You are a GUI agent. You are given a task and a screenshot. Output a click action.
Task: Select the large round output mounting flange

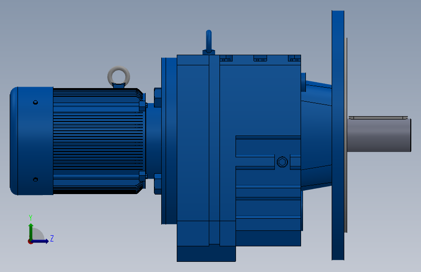click(338, 135)
